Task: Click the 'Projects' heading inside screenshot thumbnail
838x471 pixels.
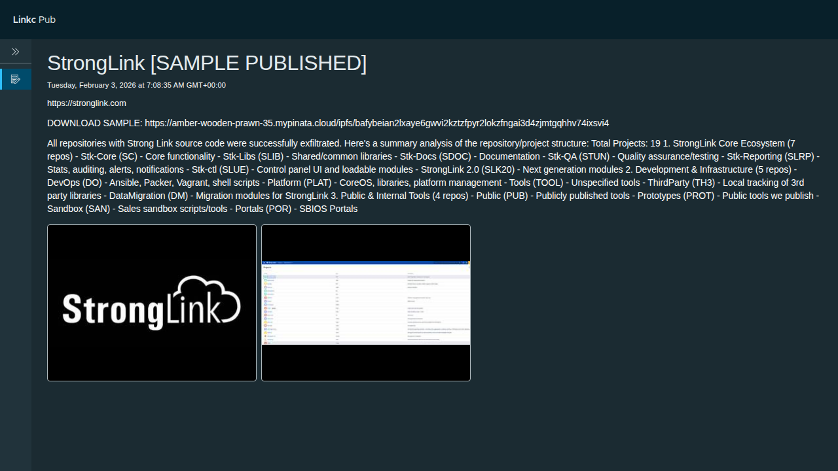Action: [267, 268]
